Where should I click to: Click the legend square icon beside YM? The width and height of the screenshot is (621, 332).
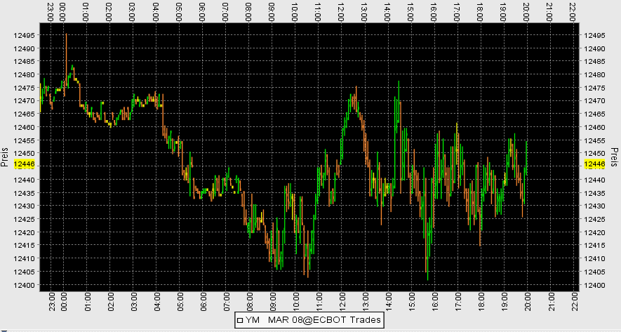[239, 320]
